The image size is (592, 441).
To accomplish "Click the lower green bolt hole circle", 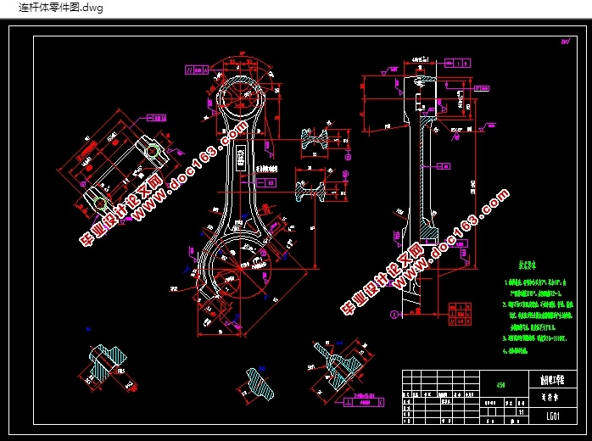I will pyautogui.click(x=100, y=203).
